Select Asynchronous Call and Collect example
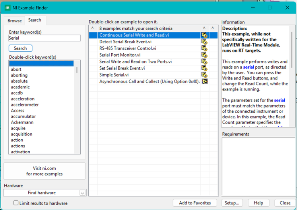 [149, 81]
